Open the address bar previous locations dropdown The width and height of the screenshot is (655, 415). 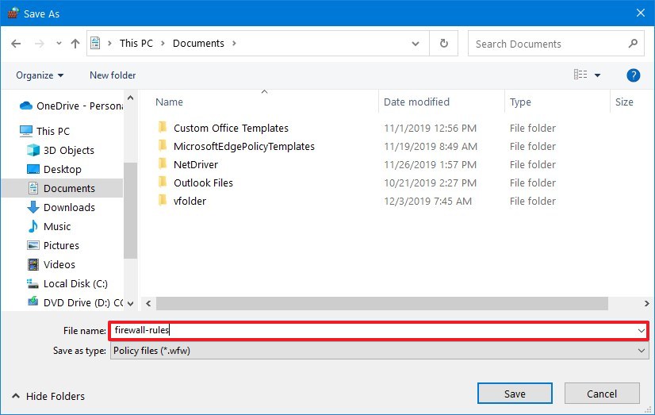pos(418,44)
